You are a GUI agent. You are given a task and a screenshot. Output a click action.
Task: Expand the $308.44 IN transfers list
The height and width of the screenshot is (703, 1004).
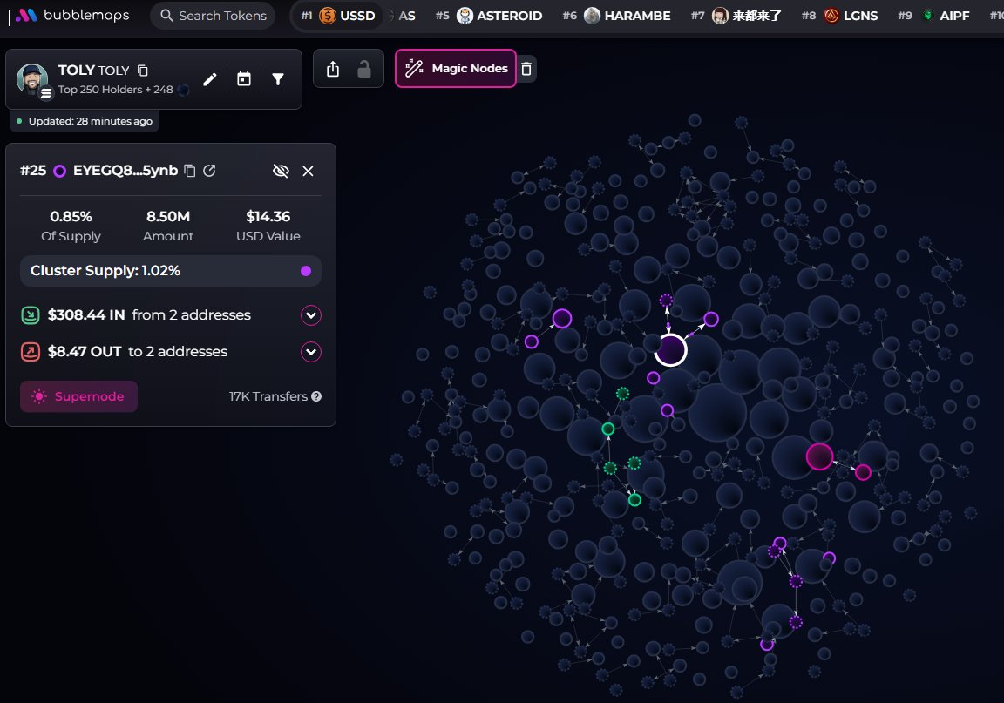tap(311, 315)
